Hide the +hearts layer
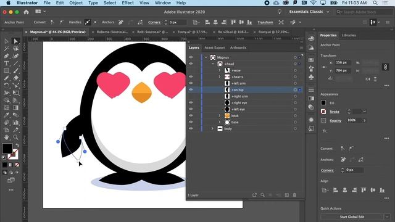The height and width of the screenshot is (222, 395). click(191, 76)
